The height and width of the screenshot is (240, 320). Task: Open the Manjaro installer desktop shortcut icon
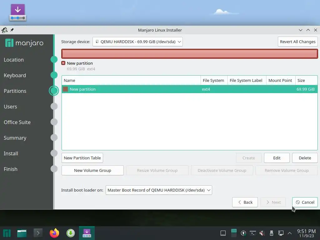pos(18,12)
